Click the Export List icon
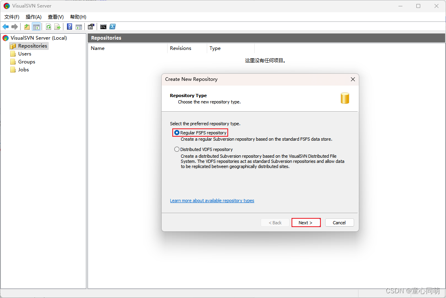 57,27
